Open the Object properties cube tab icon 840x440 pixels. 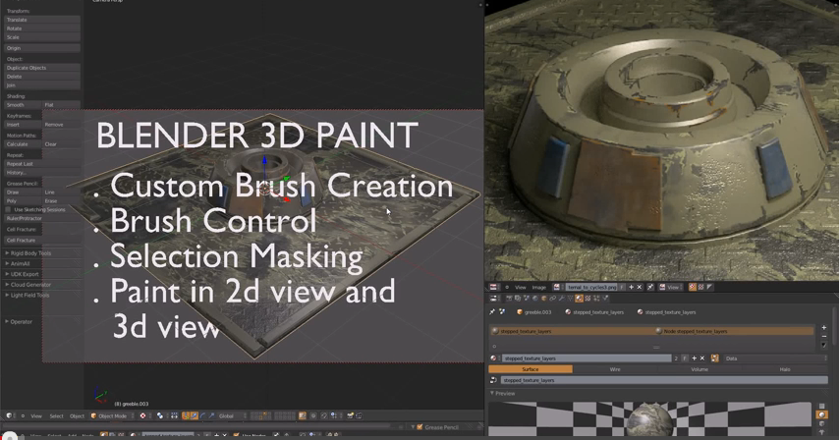[543, 299]
